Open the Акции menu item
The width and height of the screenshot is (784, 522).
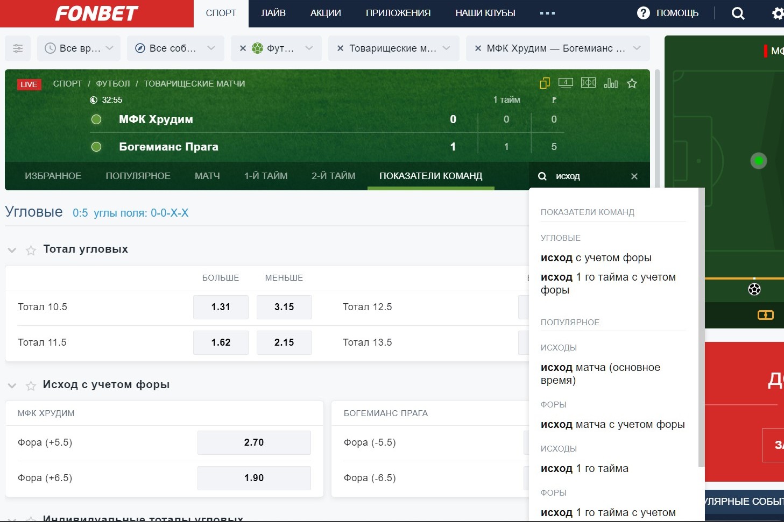pyautogui.click(x=326, y=13)
